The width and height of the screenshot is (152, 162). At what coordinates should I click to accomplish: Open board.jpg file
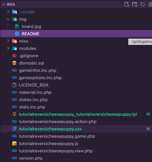[31, 27]
